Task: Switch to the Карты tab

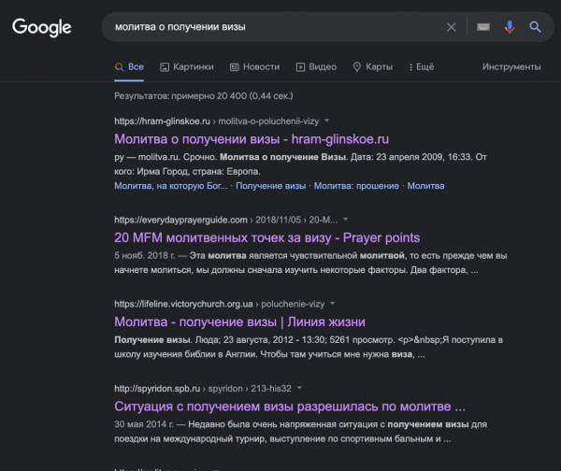Action: (x=372, y=67)
